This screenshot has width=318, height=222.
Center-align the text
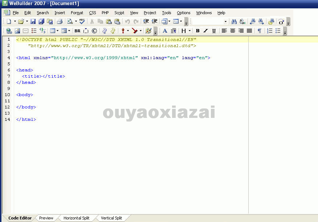click(x=233, y=31)
